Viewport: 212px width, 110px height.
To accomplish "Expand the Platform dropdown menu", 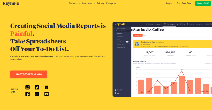I will [74, 3].
